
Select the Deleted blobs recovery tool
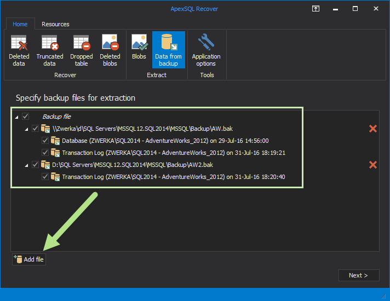pyautogui.click(x=110, y=50)
